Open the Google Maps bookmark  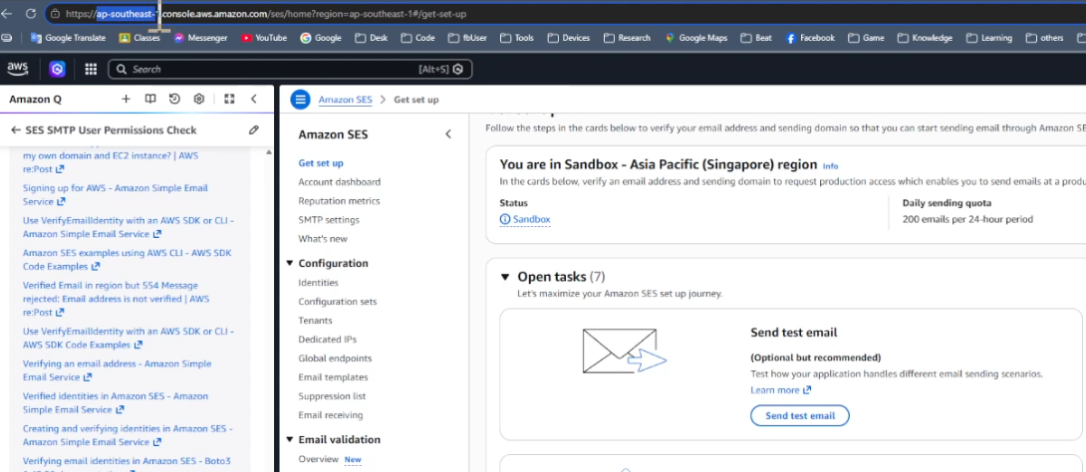[696, 38]
